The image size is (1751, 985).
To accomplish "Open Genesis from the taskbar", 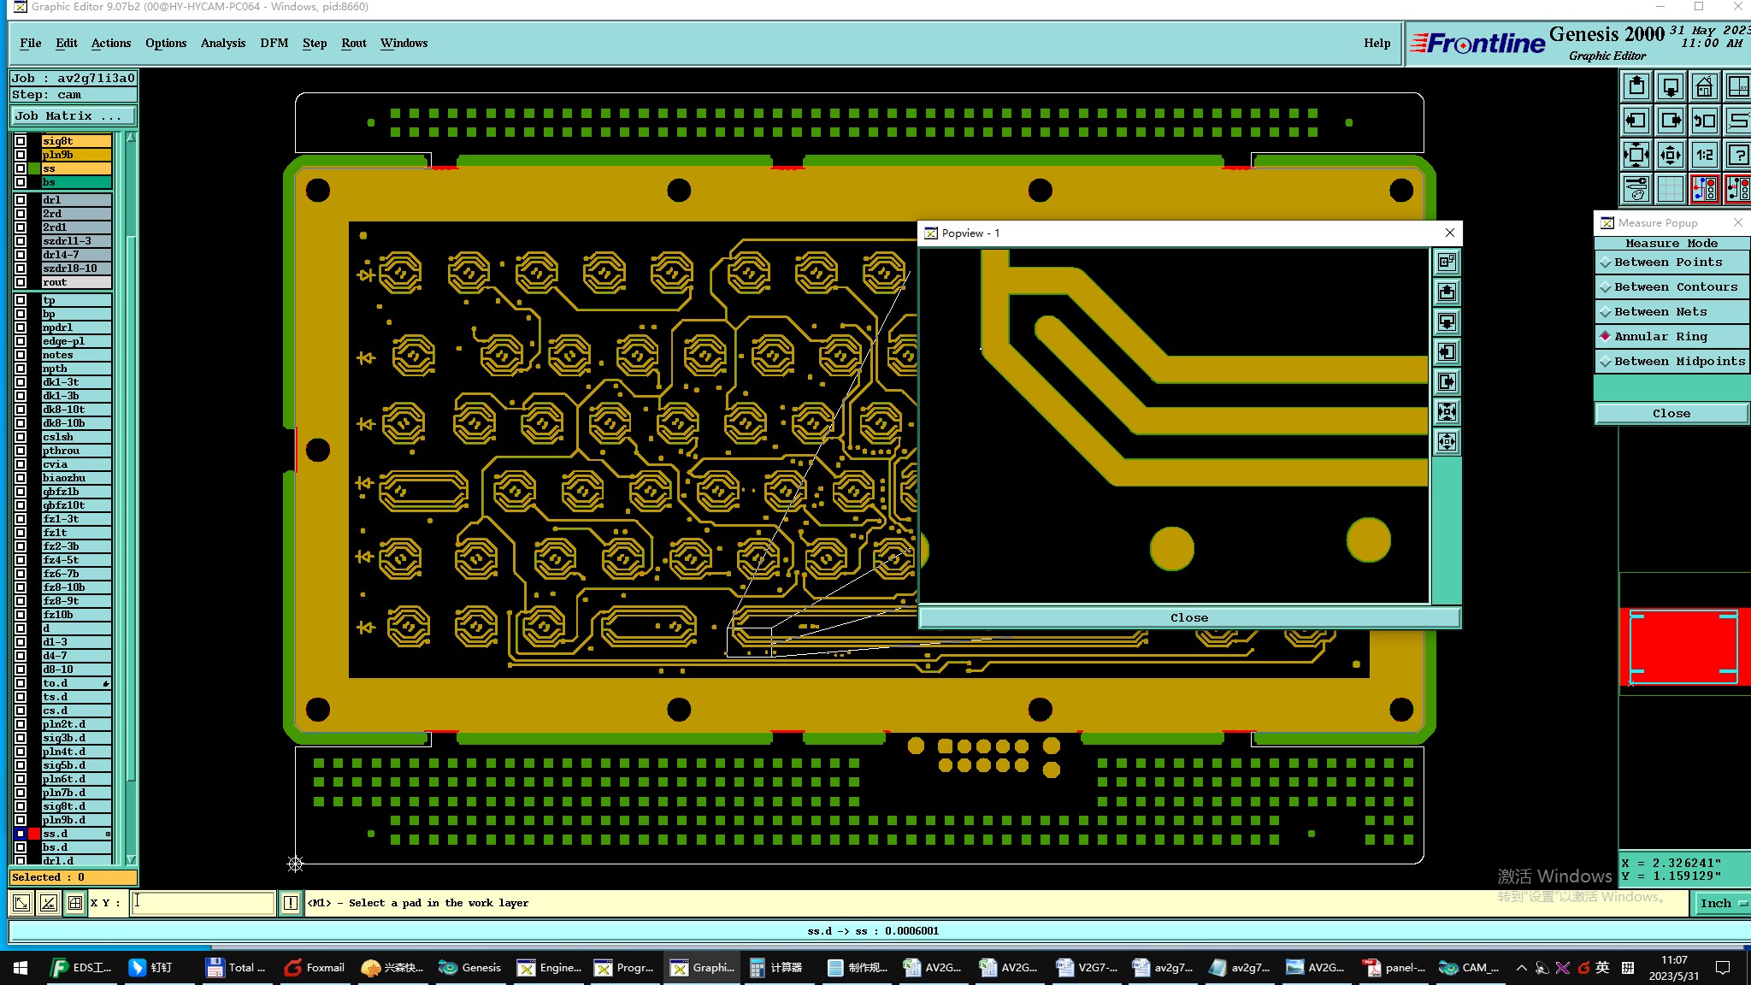I will coord(470,967).
